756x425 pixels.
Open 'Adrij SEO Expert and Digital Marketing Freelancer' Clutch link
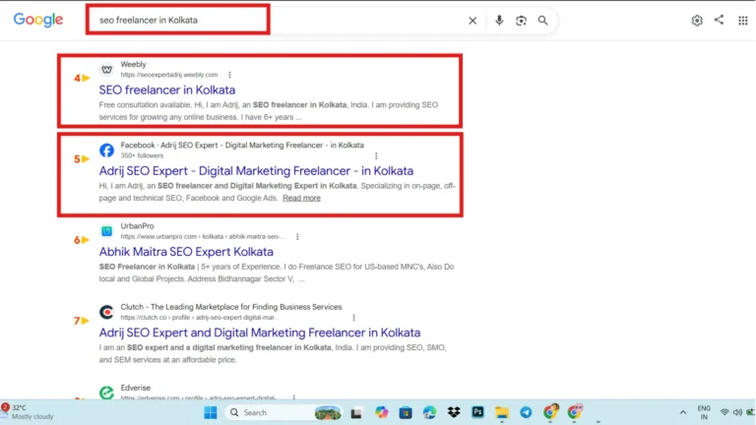260,333
